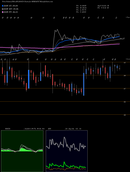Click the 'ADX' panel heading
Screen dimensions: 130x172
49,129
